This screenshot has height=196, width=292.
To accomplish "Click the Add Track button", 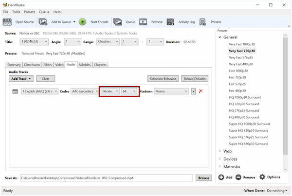I will [x=21, y=79].
